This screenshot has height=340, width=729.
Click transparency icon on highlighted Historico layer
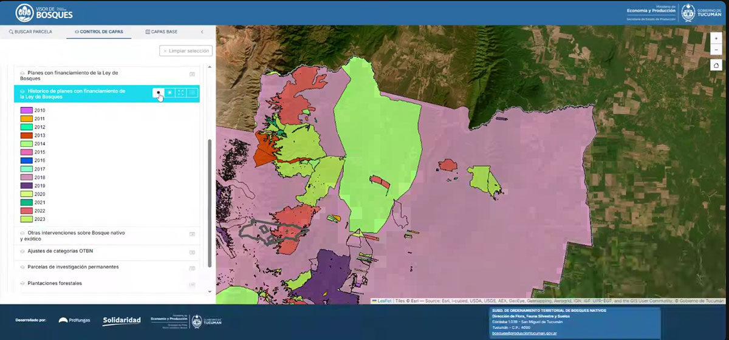(169, 93)
